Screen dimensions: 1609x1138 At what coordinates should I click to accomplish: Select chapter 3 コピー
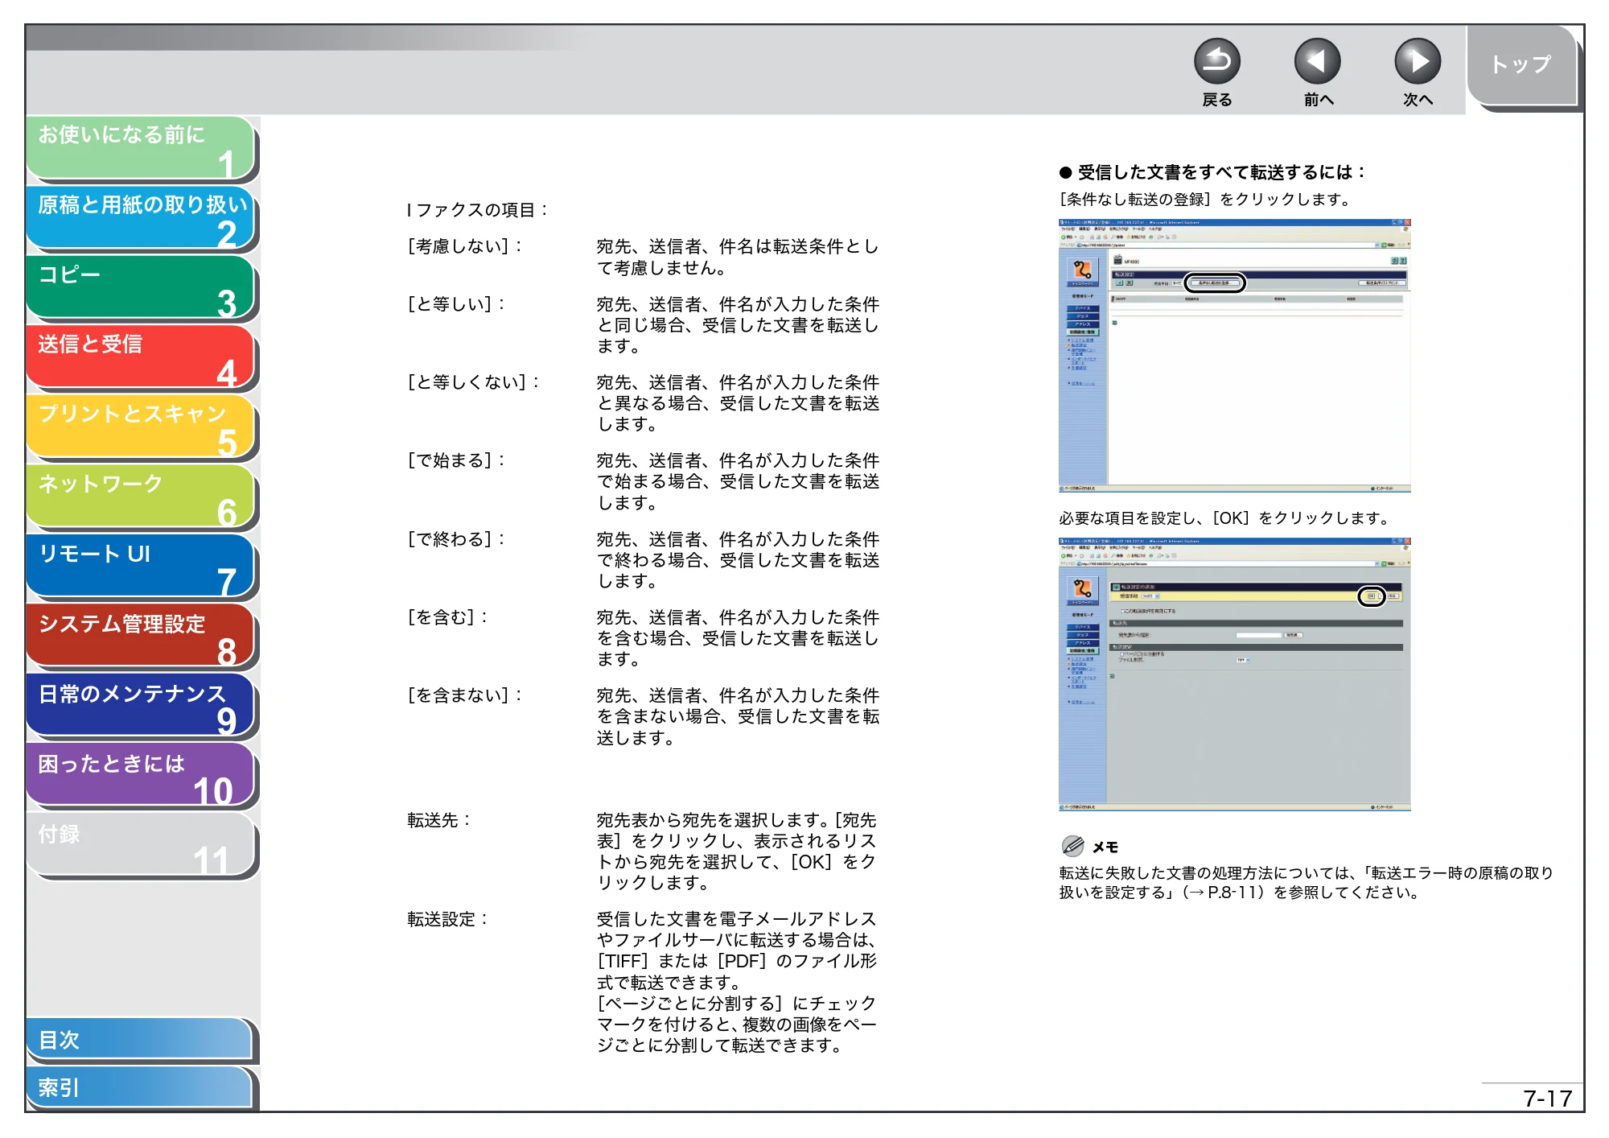click(141, 288)
